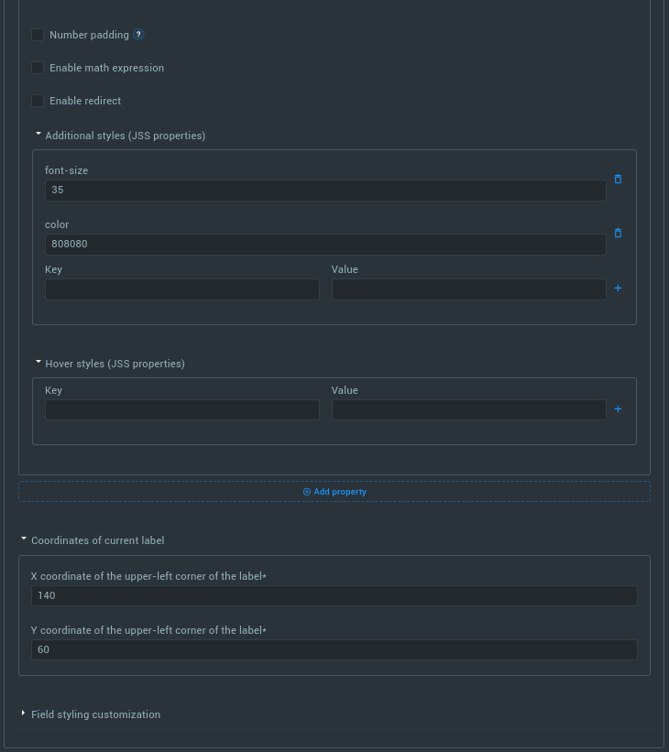Image resolution: width=669 pixels, height=752 pixels.
Task: Toggle Enable math expression checkbox
Action: click(x=38, y=68)
